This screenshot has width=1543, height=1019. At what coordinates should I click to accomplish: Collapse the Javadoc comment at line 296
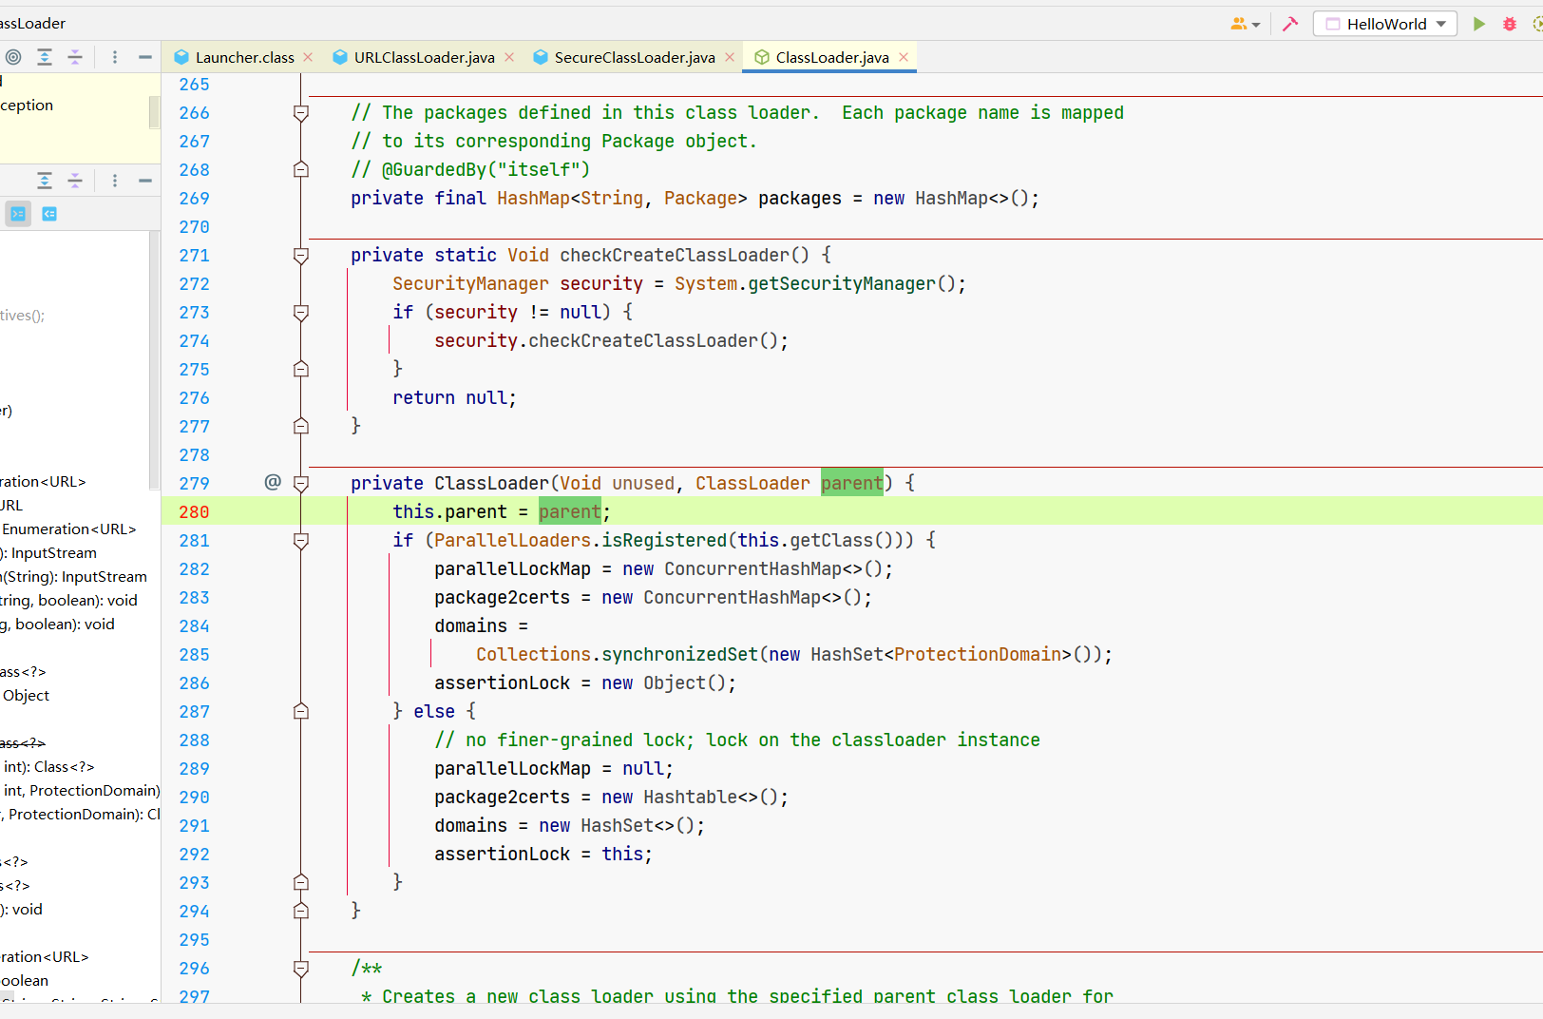click(x=301, y=968)
